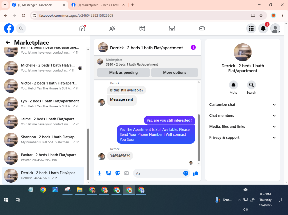Open Chrome three-dot menu

[282, 15]
